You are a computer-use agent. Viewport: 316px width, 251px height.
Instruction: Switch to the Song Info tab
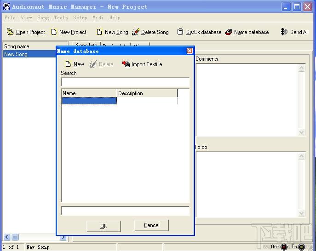86,44
